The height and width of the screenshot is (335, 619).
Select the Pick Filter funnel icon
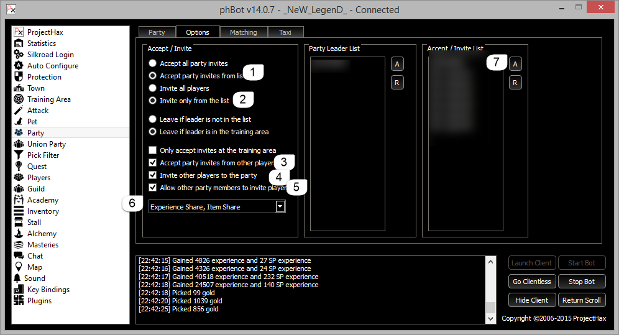(x=19, y=155)
